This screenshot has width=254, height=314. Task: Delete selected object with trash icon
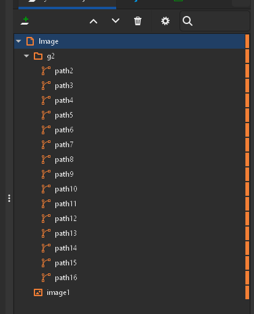click(138, 21)
